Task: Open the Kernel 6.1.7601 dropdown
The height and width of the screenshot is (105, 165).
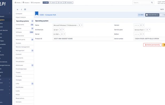Action: coord(57,34)
